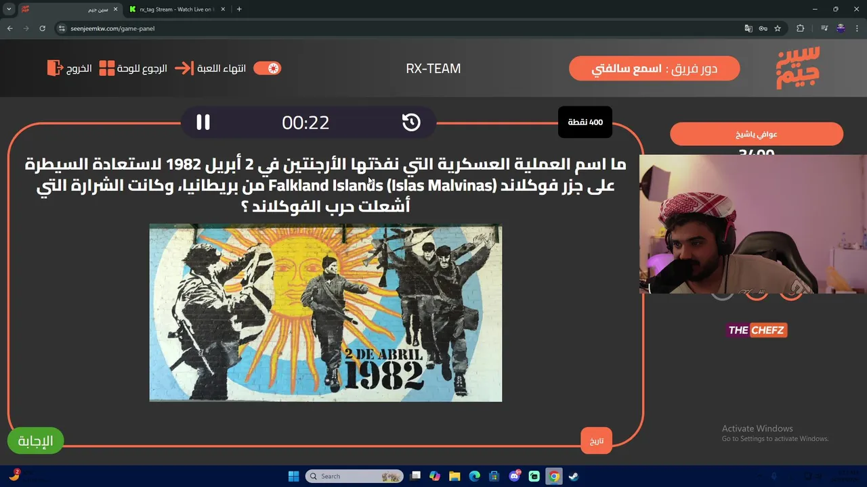The image size is (867, 487).
Task: Open the Chrome three-dot menu
Action: point(857,28)
